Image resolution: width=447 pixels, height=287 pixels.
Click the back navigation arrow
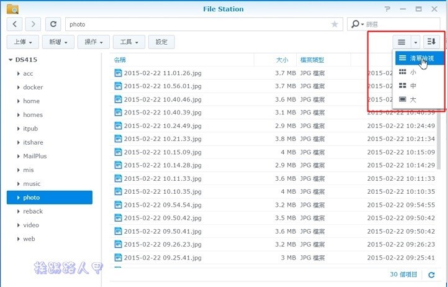[15, 24]
